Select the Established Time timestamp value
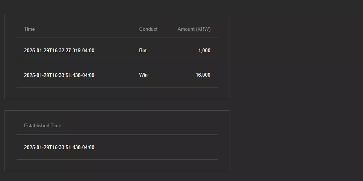The height and width of the screenshot is (181, 363). (x=59, y=148)
